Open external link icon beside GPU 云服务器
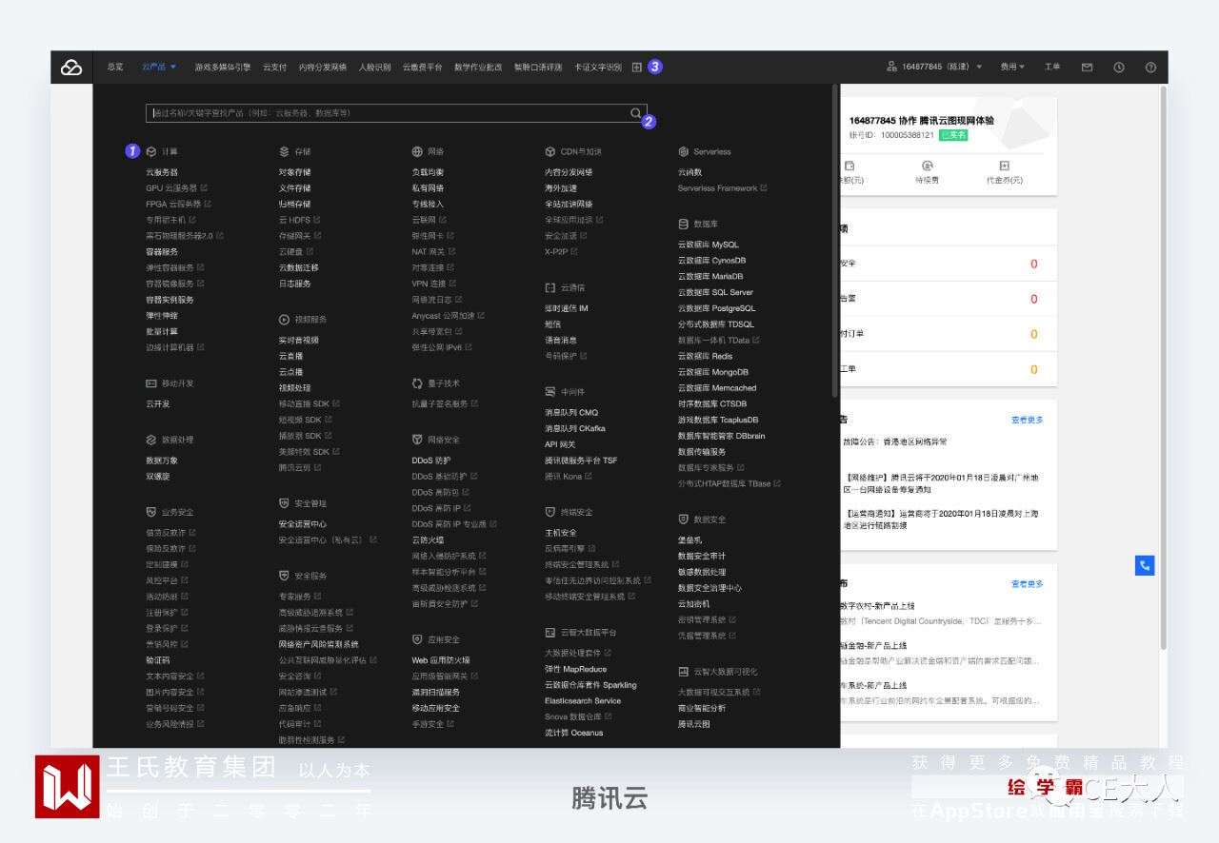The image size is (1219, 843). click(x=205, y=188)
